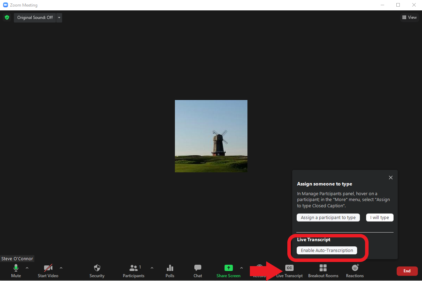Expand video options arrow beside Start Video
Image resolution: width=422 pixels, height=281 pixels.
(61, 268)
